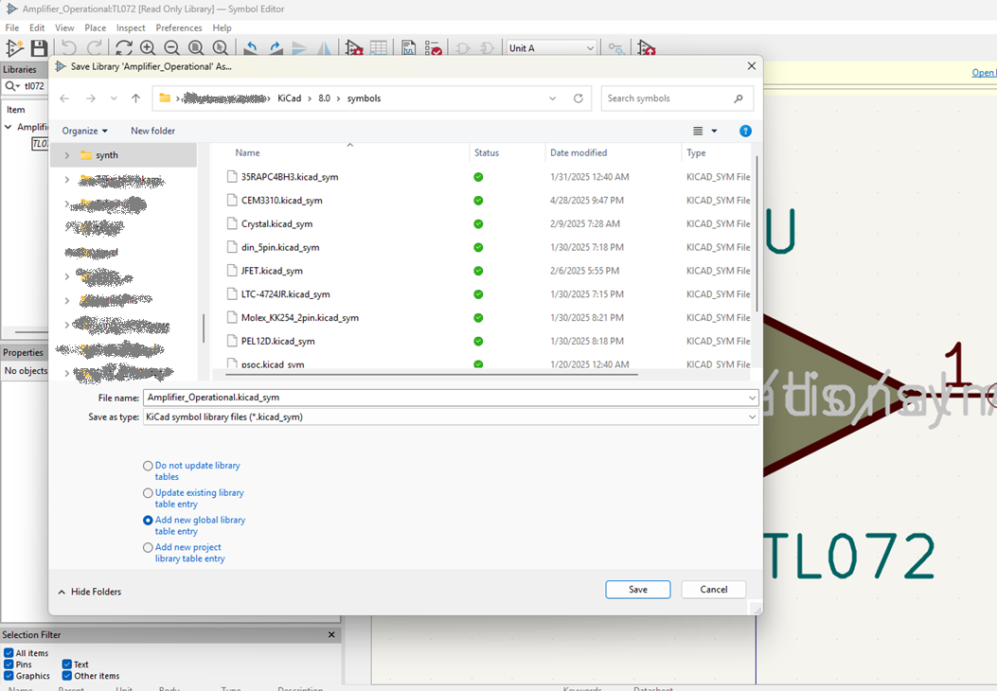
Task: Expand the synth folder in navigation tree
Action: pos(67,155)
